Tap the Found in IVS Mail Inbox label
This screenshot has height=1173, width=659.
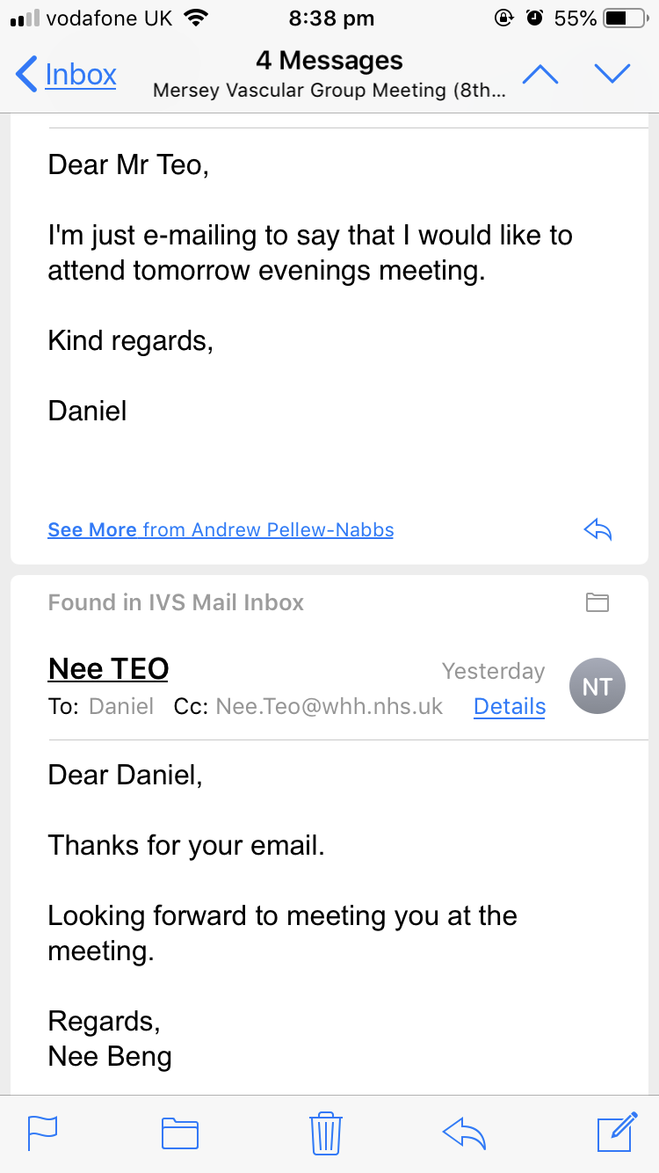pos(176,602)
